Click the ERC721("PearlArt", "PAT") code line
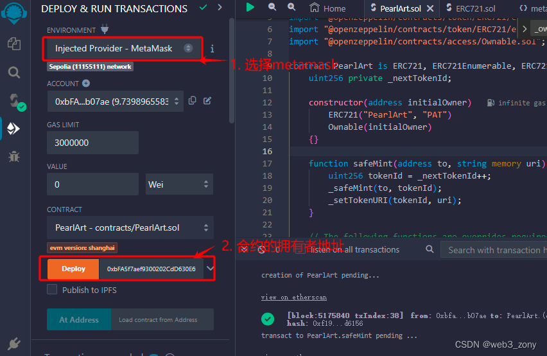Screen dimensions: 547x356 click(390, 115)
